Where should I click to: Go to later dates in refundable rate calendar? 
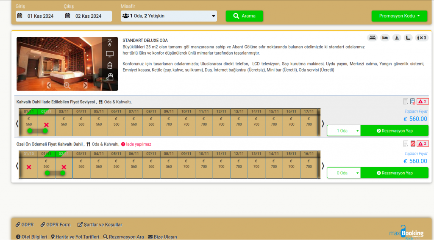[323, 124]
